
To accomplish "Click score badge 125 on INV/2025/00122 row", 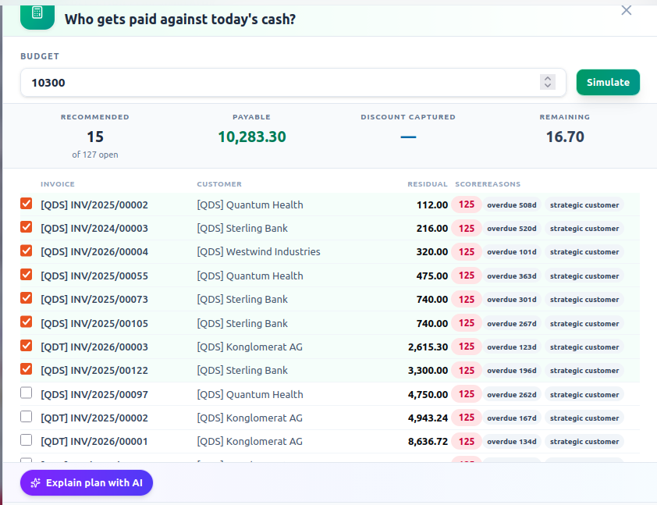I will tap(467, 371).
